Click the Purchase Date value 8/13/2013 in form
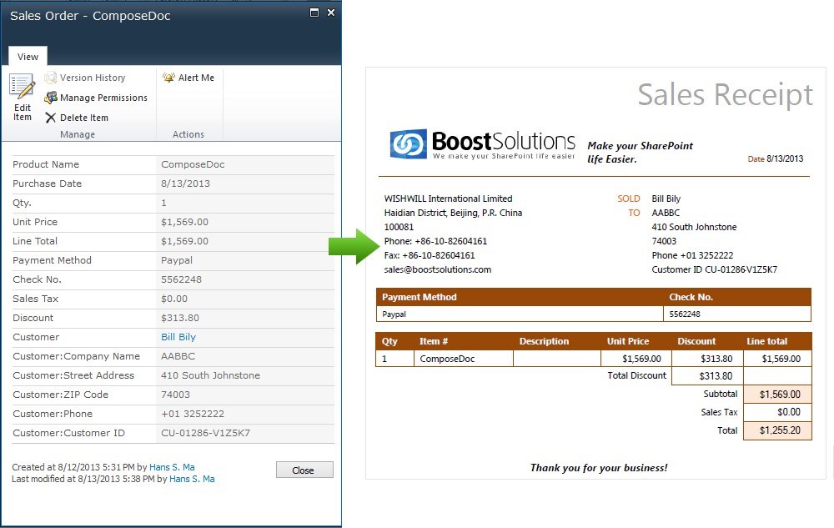Screen dimensions: 834x528 pyautogui.click(x=185, y=184)
